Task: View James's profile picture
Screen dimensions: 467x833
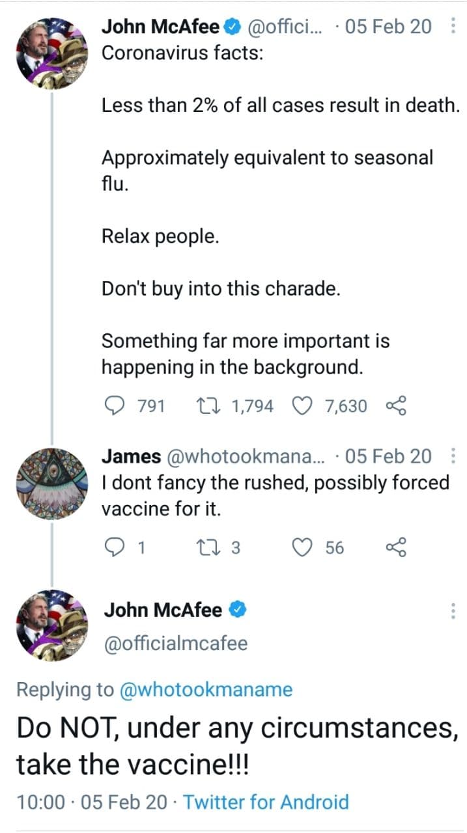Action: 51,483
